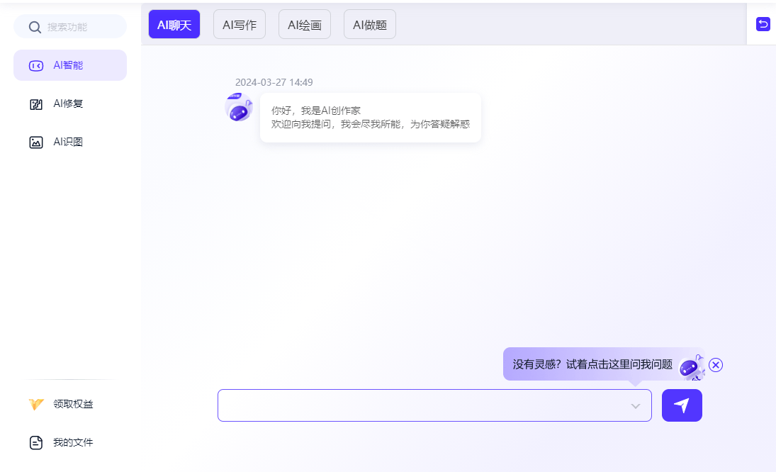This screenshot has height=472, width=776.
Task: Click the AI修复 repair icon
Action: point(36,104)
